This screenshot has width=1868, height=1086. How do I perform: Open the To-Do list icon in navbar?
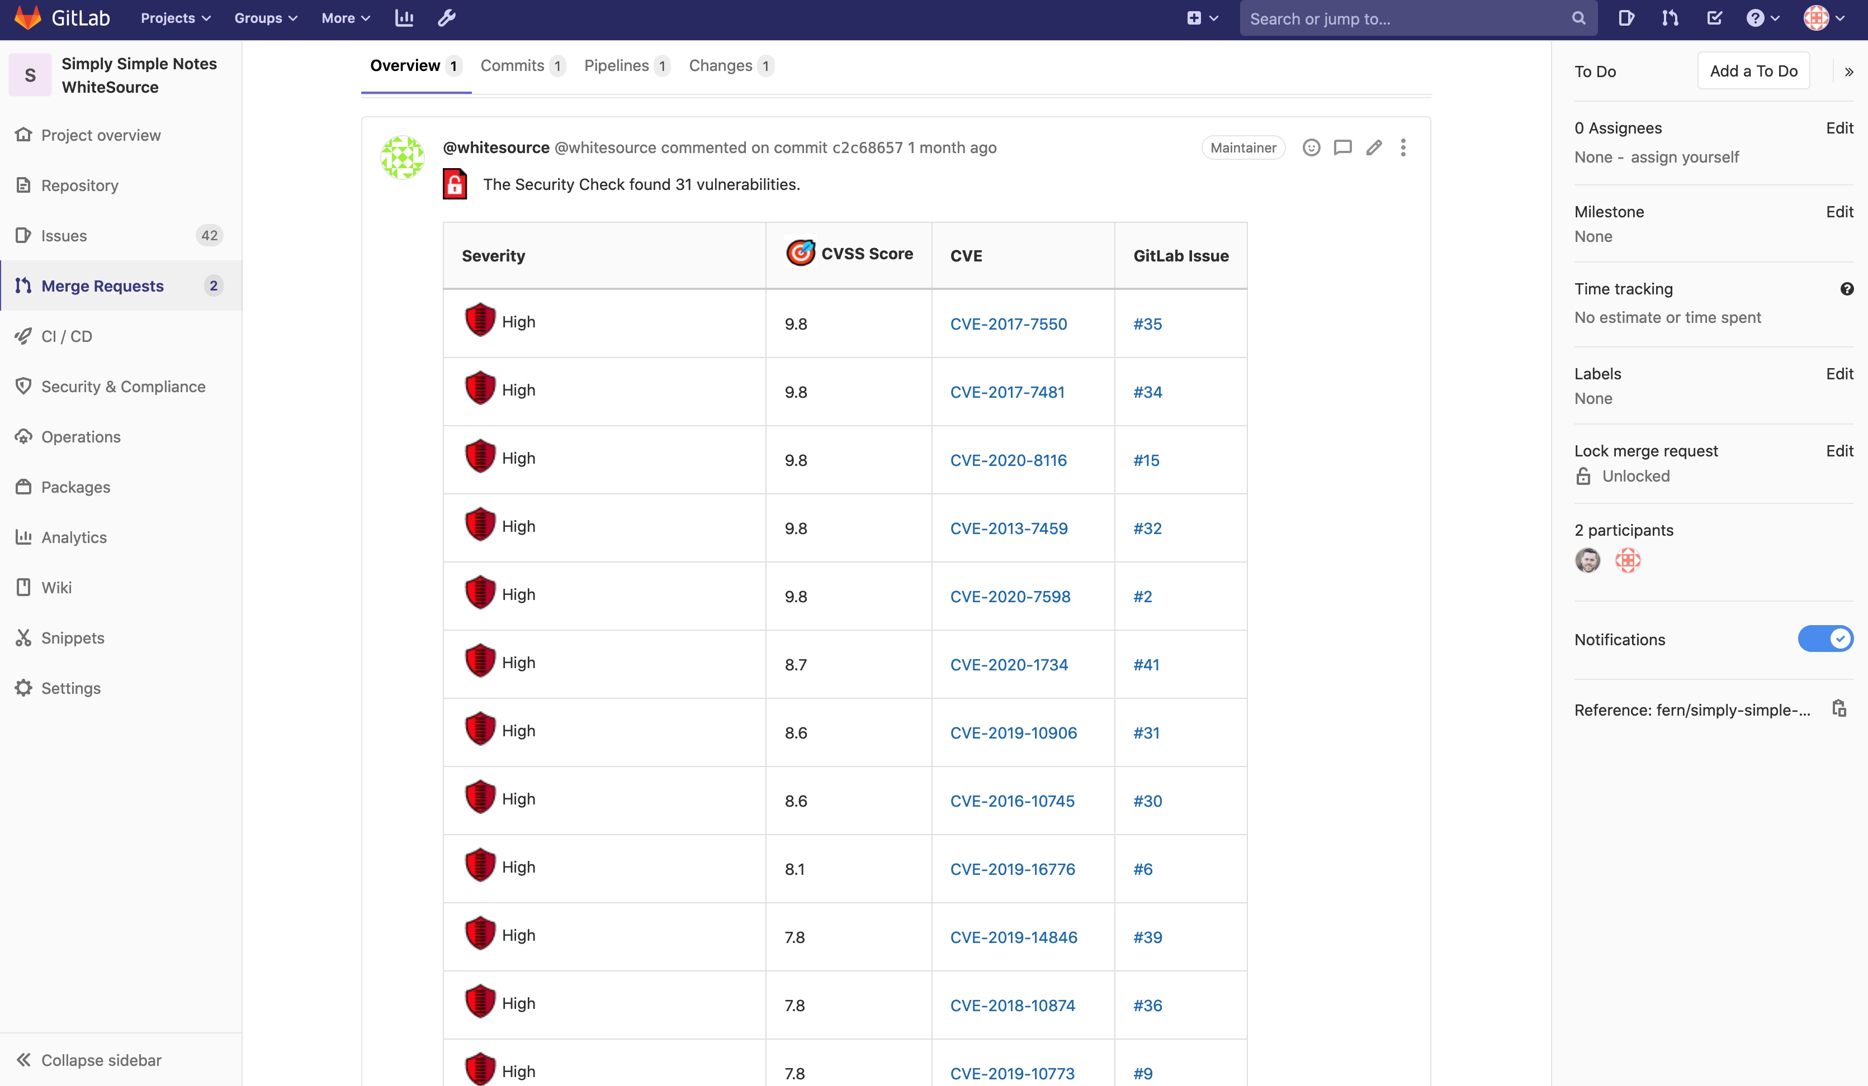1714,18
